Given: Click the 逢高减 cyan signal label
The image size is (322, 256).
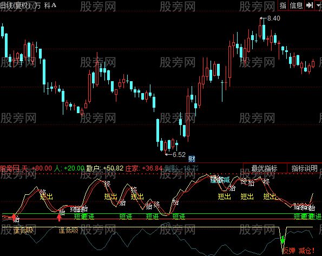Looking at the screenshot, I should tap(220, 180).
